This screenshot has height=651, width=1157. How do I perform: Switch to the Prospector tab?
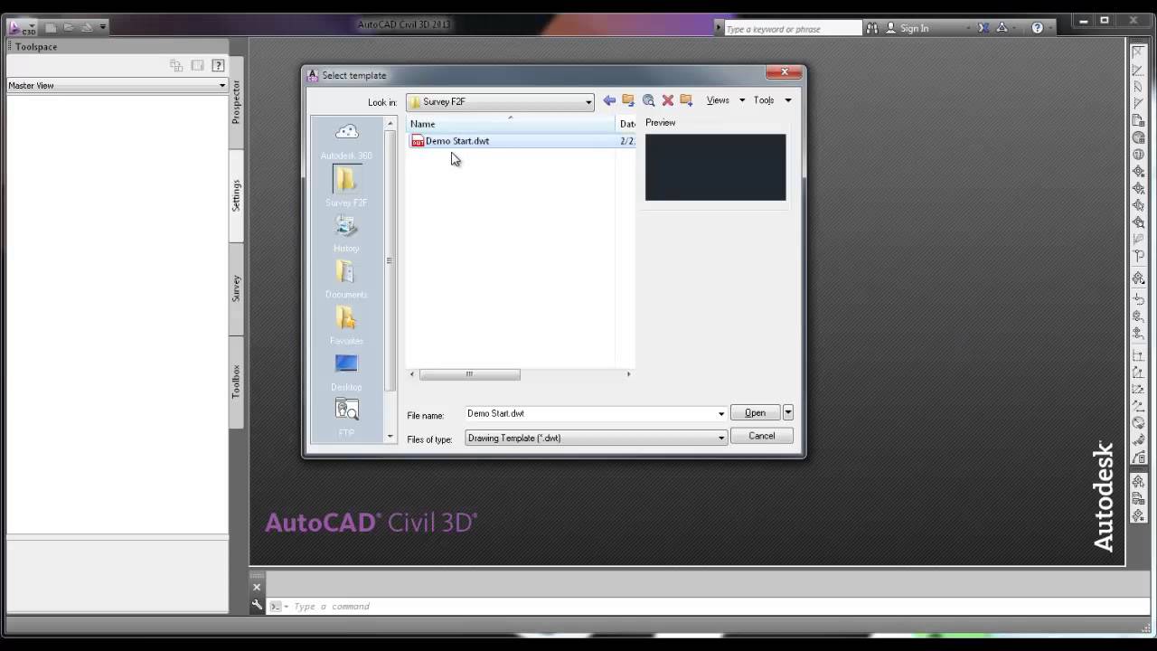point(236,101)
